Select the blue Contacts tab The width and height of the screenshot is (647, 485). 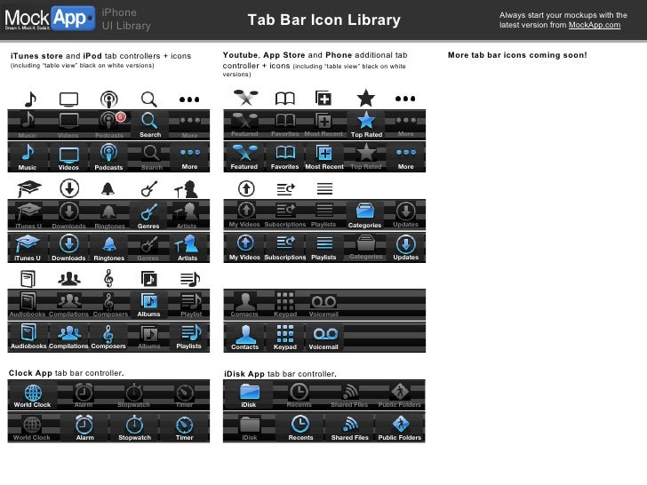(x=245, y=337)
